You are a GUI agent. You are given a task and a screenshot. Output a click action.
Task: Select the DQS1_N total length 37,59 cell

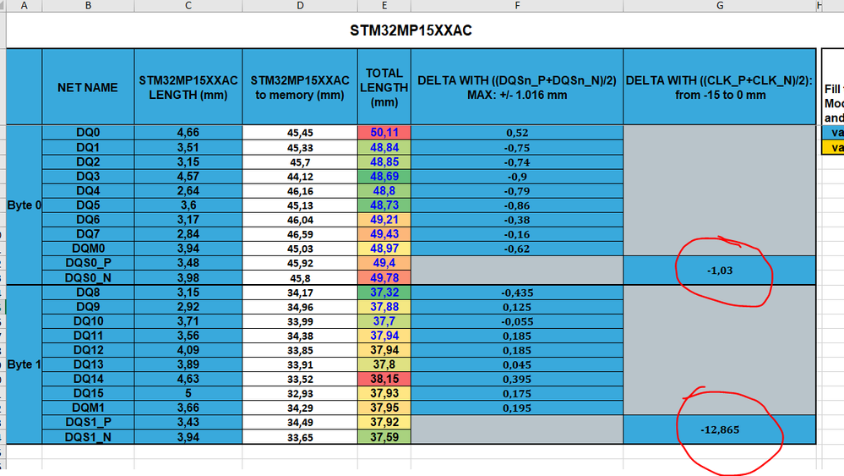(384, 437)
